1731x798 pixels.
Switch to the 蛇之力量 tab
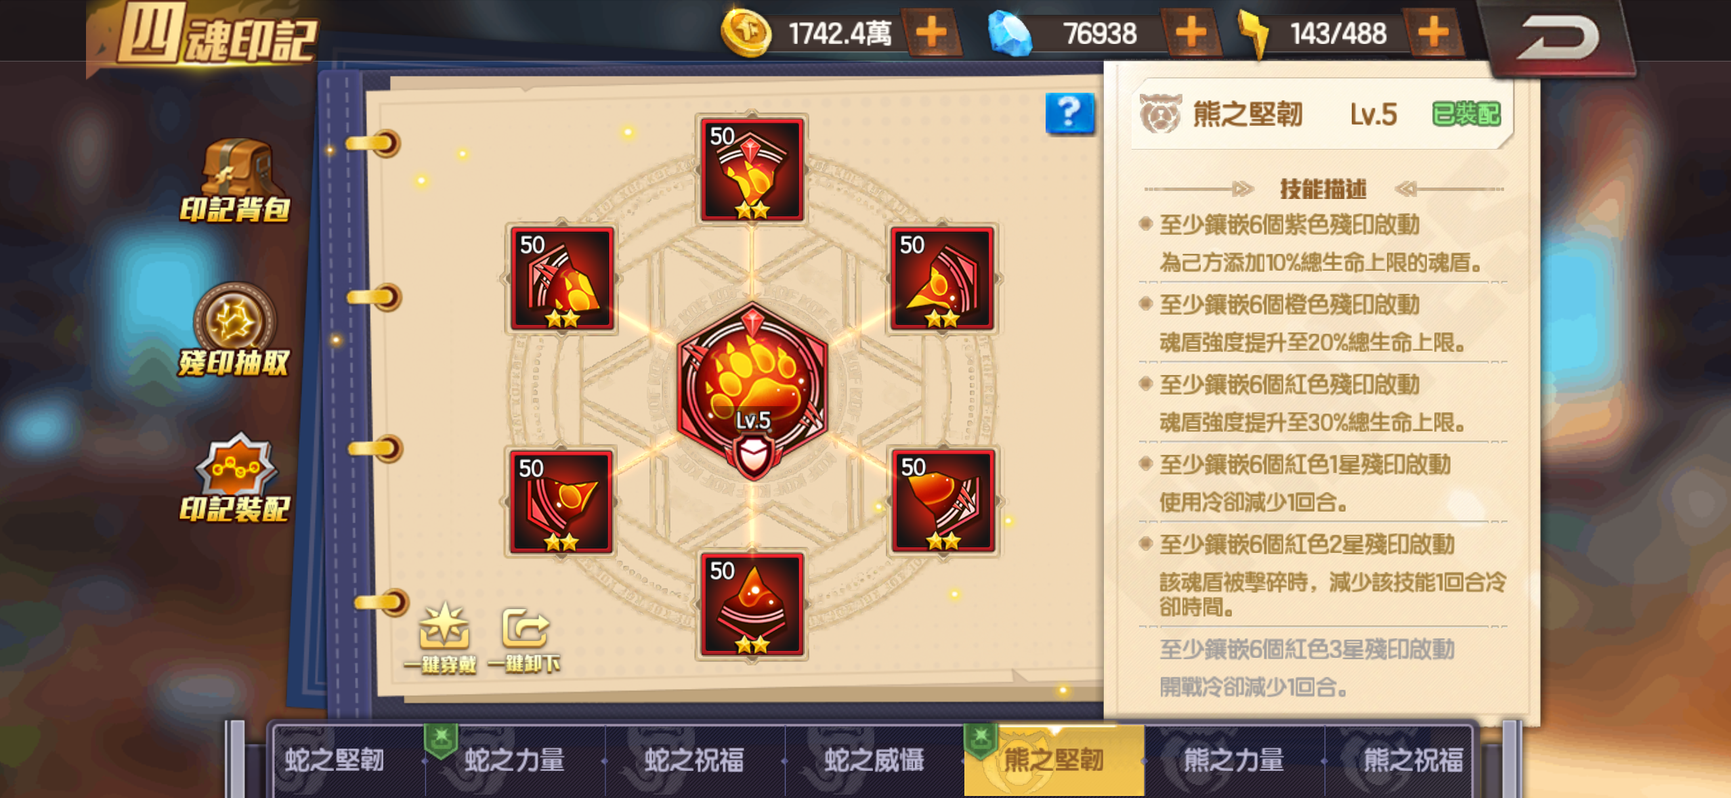[515, 760]
